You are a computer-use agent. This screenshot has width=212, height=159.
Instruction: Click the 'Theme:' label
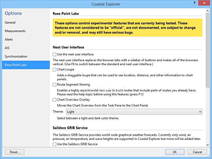click(58, 112)
